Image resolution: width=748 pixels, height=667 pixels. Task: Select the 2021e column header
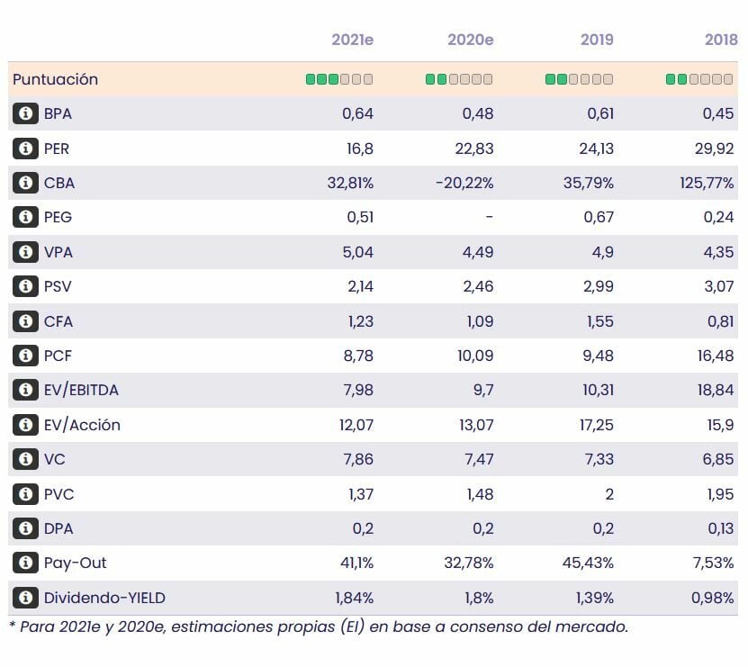coord(352,40)
